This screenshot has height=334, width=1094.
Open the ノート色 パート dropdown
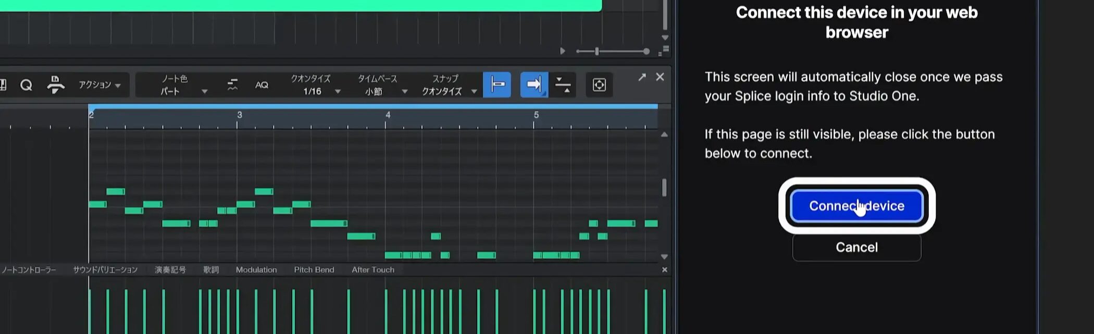[183, 85]
